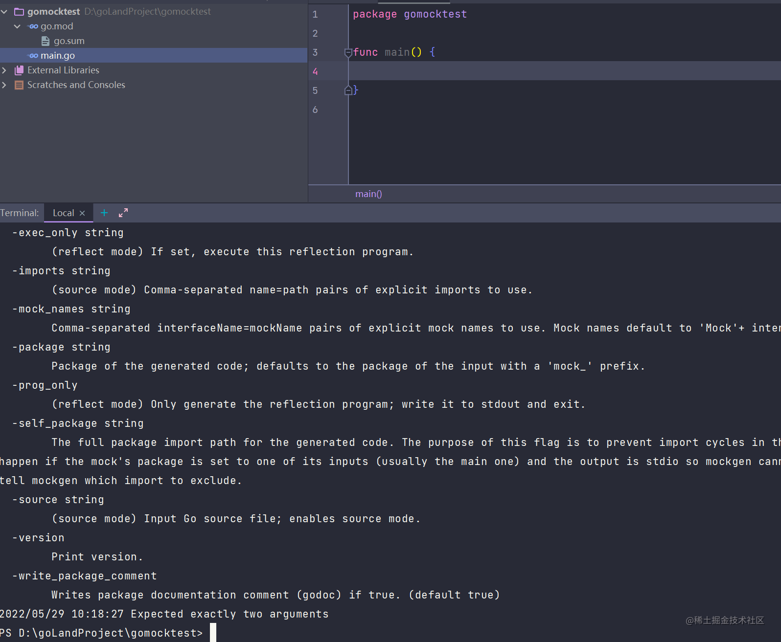This screenshot has height=642, width=781.
Task: Place cursor on empty line 4 in editor
Action: pyautogui.click(x=565, y=71)
